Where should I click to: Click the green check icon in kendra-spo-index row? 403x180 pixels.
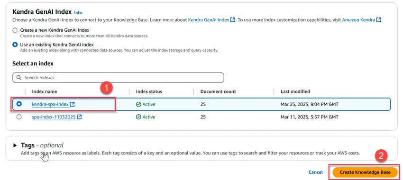pos(138,104)
